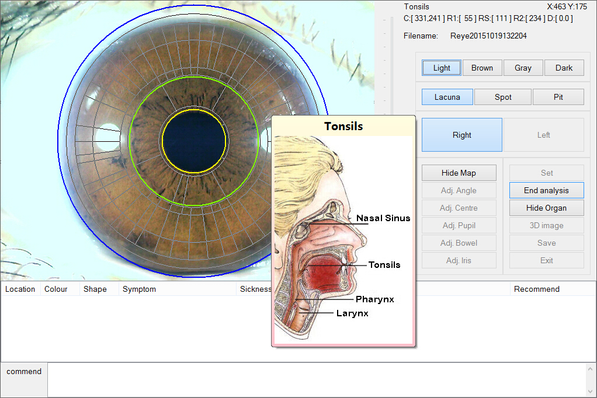Click the Location column header
The image size is (597, 398).
click(20, 289)
